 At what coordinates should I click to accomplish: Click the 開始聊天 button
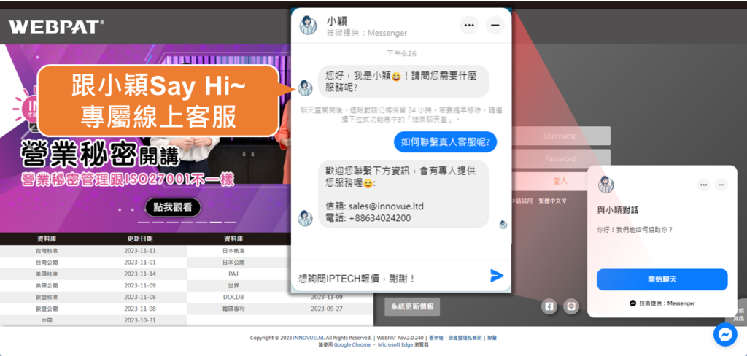pos(662,279)
